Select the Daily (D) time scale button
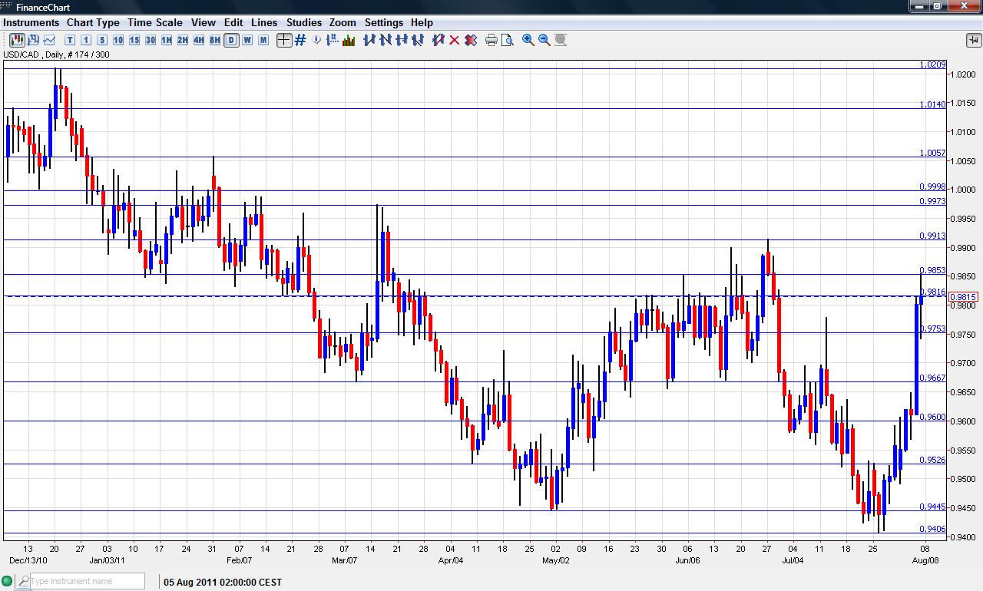The height and width of the screenshot is (591, 983). coord(231,40)
